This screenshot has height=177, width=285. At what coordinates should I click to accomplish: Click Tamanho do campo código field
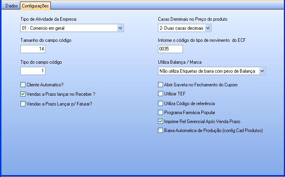pos(33,49)
